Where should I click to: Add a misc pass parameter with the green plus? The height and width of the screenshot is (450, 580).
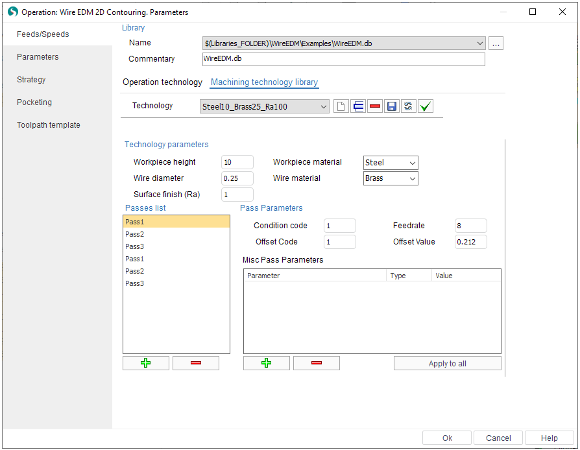tap(267, 363)
